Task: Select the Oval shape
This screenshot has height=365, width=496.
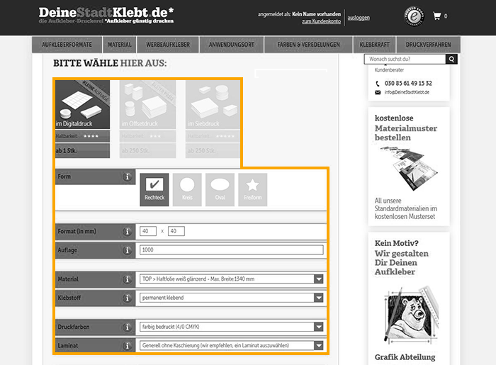Action: [220, 190]
